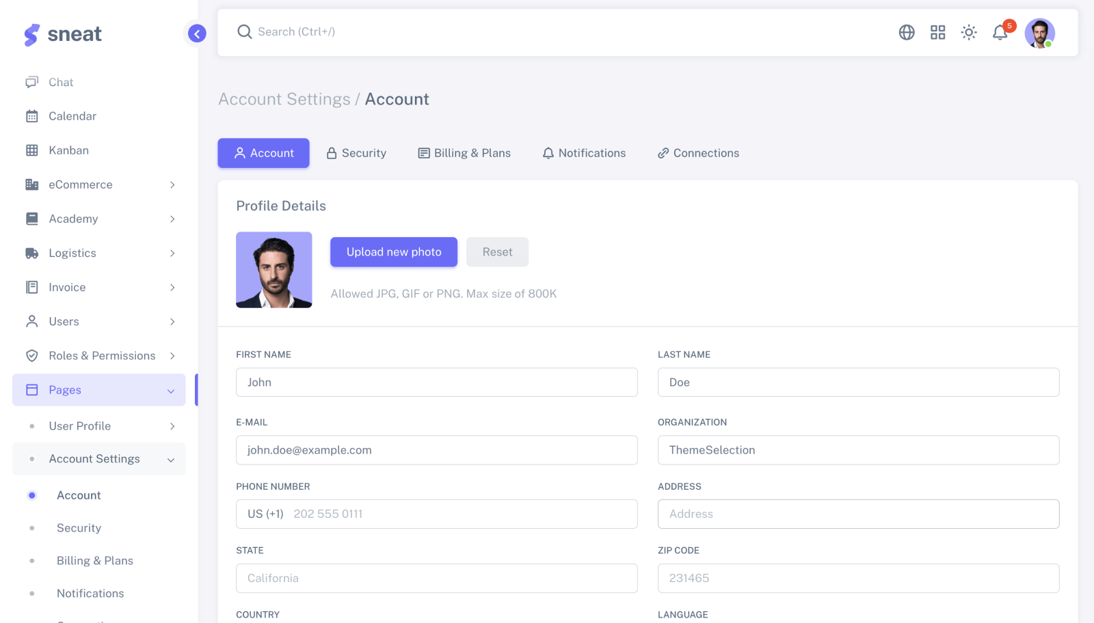This screenshot has height=623, width=1094.
Task: Click the Upload new photo button
Action: (x=393, y=251)
